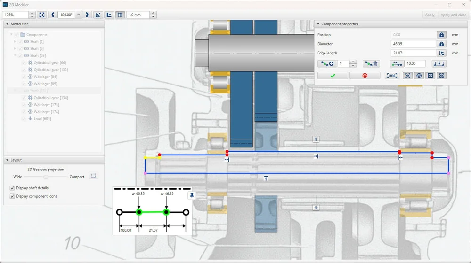Click the pin icon on dimension preview
Image resolution: width=471 pixels, height=263 pixels.
point(192,195)
